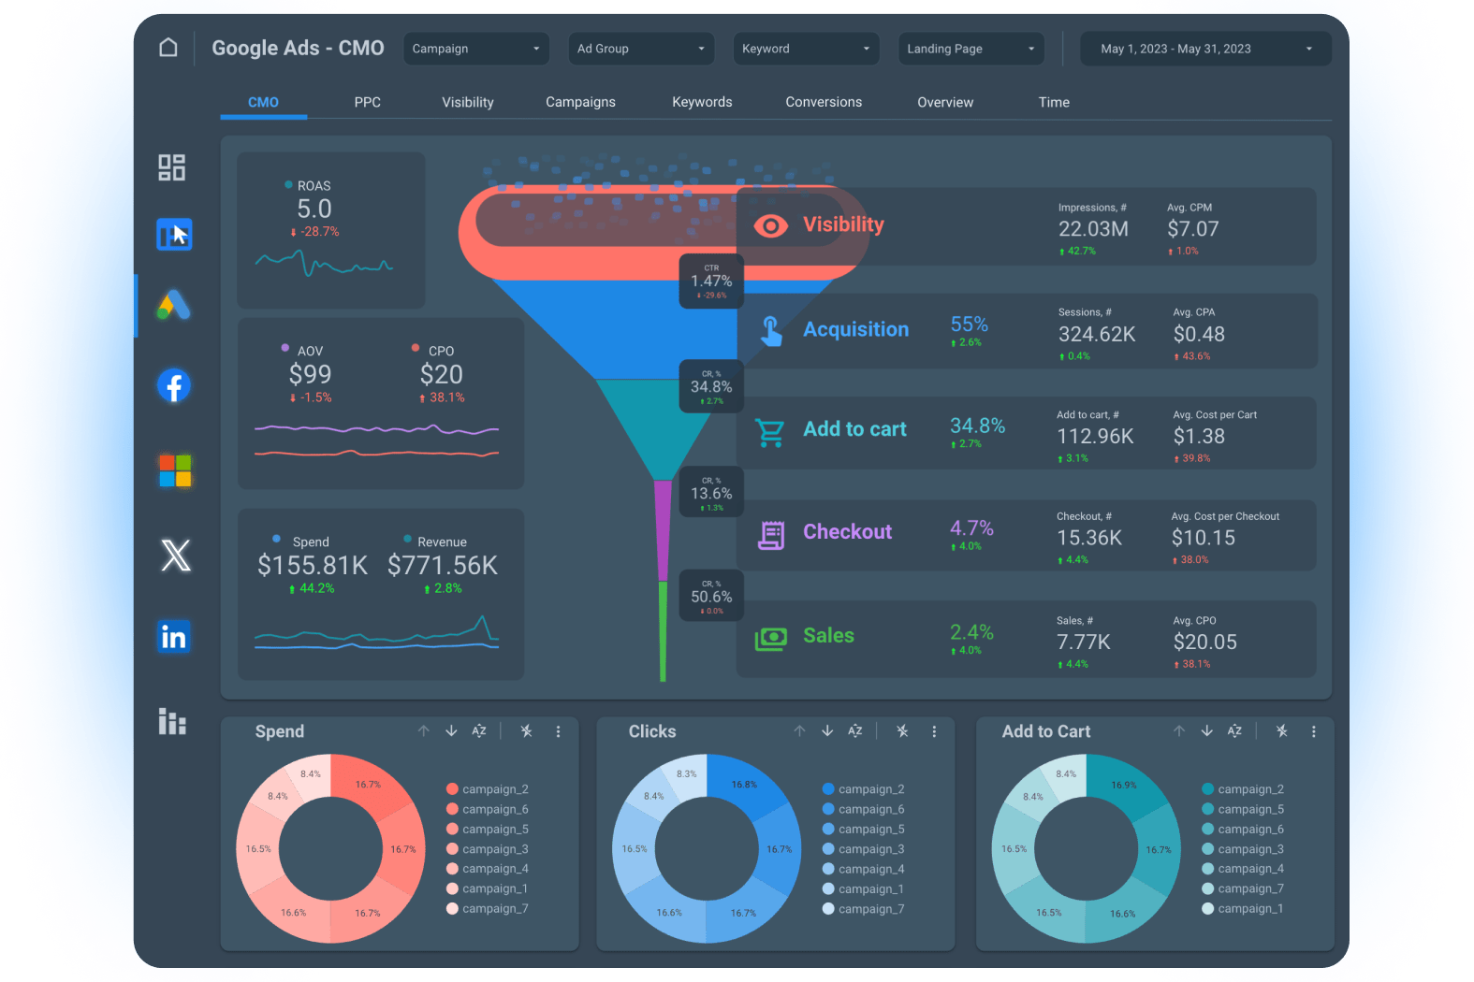
Task: Open the Campaign filter dropdown
Action: click(476, 49)
